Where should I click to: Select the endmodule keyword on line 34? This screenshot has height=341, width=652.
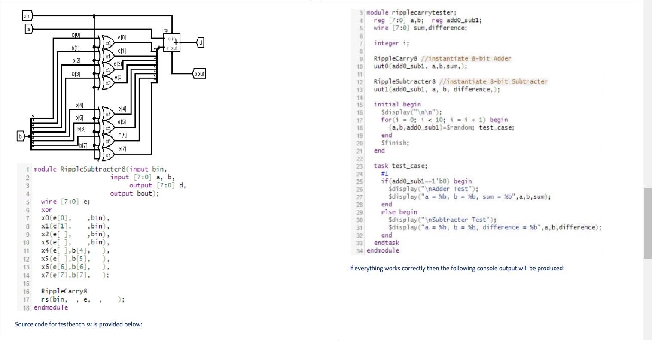coord(382,250)
